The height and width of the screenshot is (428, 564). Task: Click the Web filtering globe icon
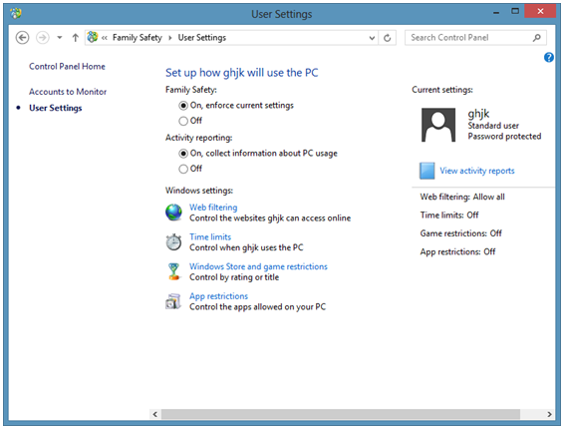[173, 213]
